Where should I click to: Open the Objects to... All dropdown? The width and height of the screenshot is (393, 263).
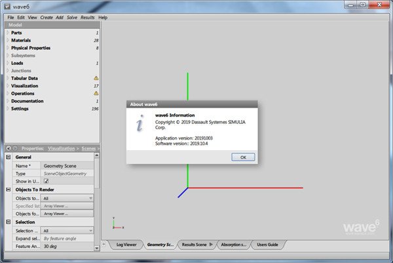pos(67,198)
